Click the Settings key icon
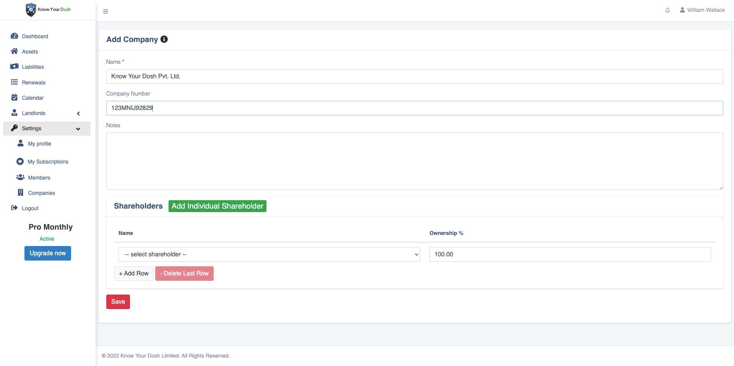 15,128
